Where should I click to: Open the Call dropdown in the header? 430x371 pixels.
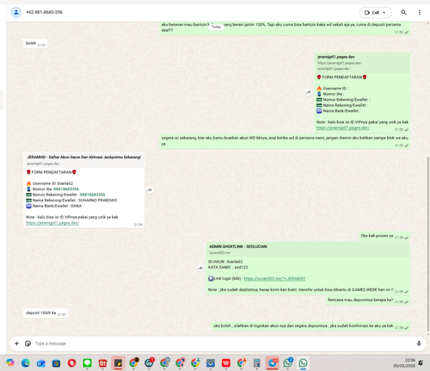(x=375, y=12)
